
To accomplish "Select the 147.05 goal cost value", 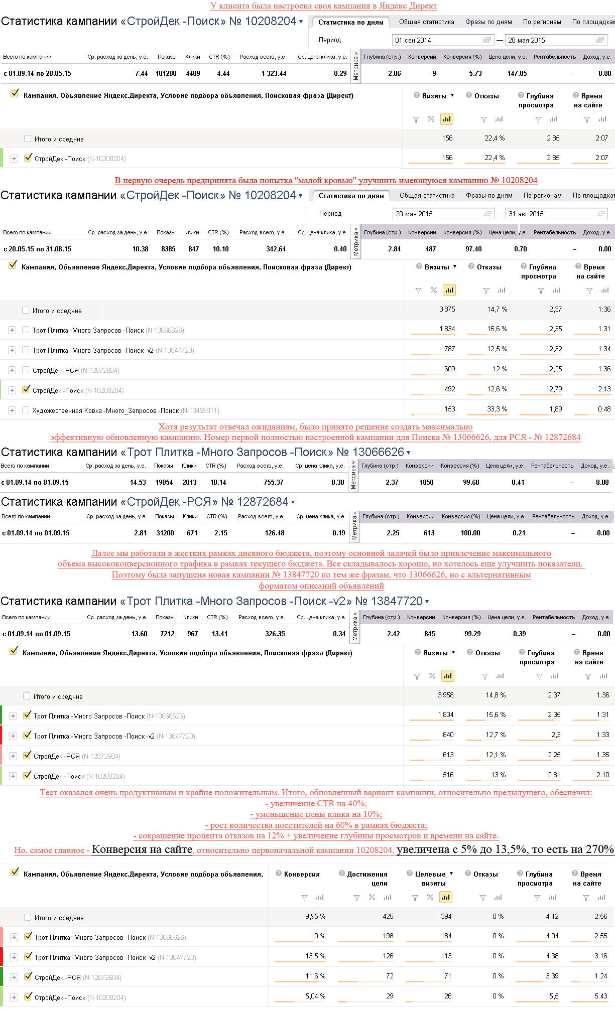I will [517, 74].
